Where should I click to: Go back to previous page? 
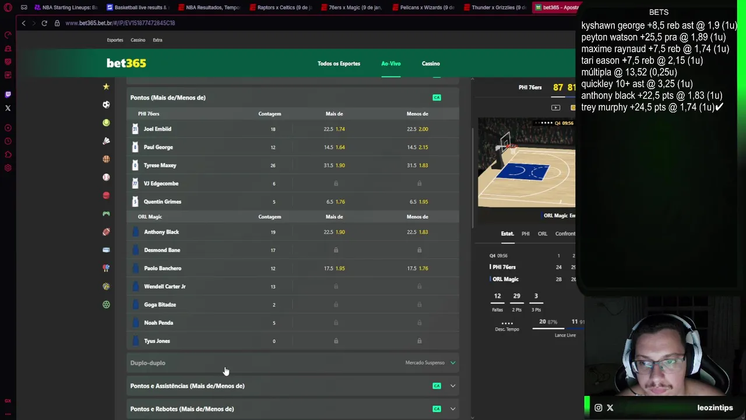pyautogui.click(x=23, y=23)
